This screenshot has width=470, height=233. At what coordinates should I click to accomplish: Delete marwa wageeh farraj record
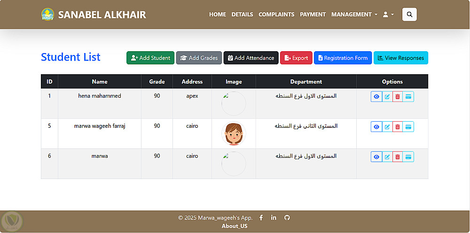click(398, 127)
